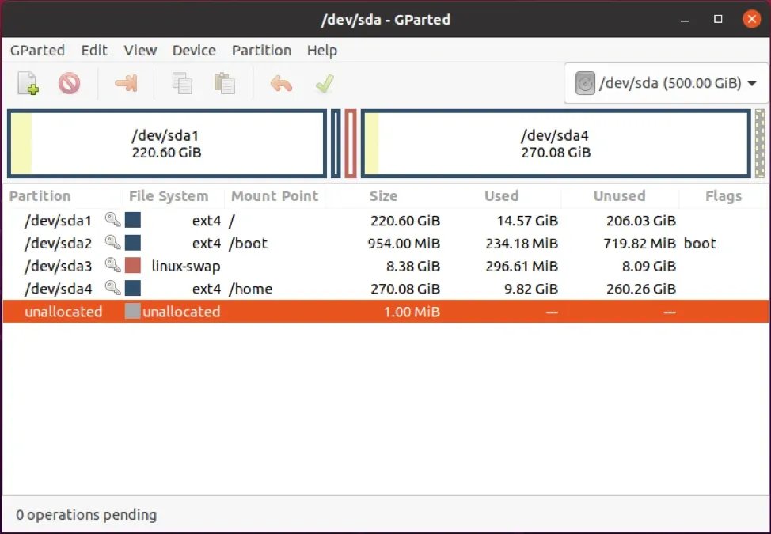Click the 0 operations pending status text

[86, 514]
